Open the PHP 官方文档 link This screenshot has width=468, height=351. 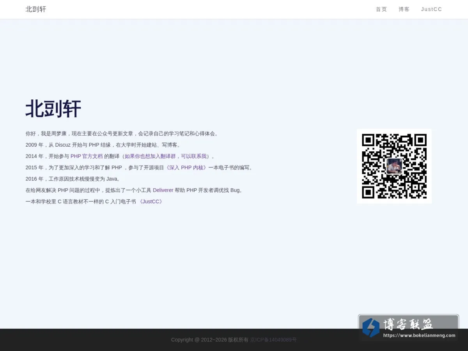pyautogui.click(x=87, y=156)
